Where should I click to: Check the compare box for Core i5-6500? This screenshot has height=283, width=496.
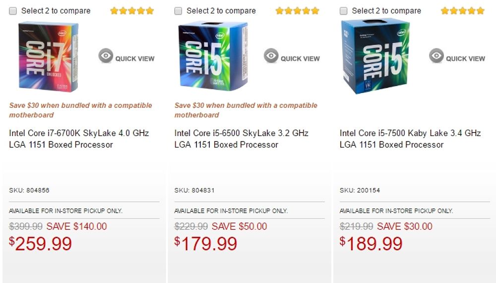[178, 11]
